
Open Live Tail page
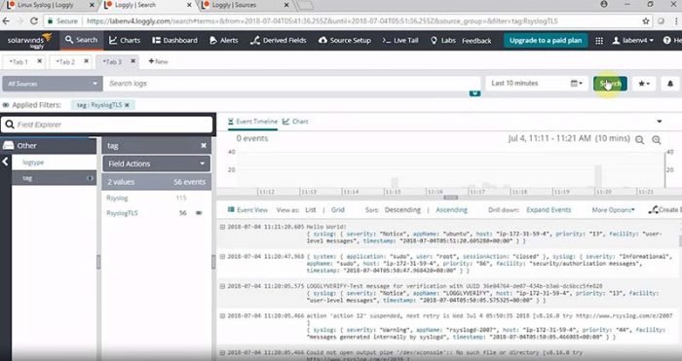(400, 41)
